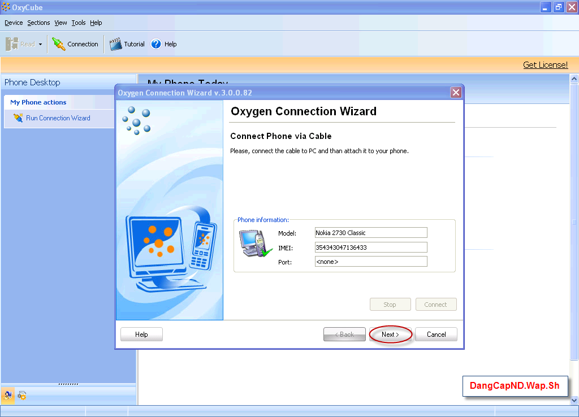
Task: Open the View menu
Action: click(61, 23)
